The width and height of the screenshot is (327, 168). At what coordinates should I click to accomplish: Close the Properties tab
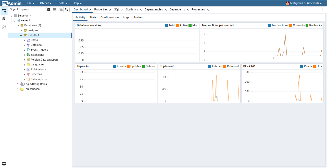[110, 10]
